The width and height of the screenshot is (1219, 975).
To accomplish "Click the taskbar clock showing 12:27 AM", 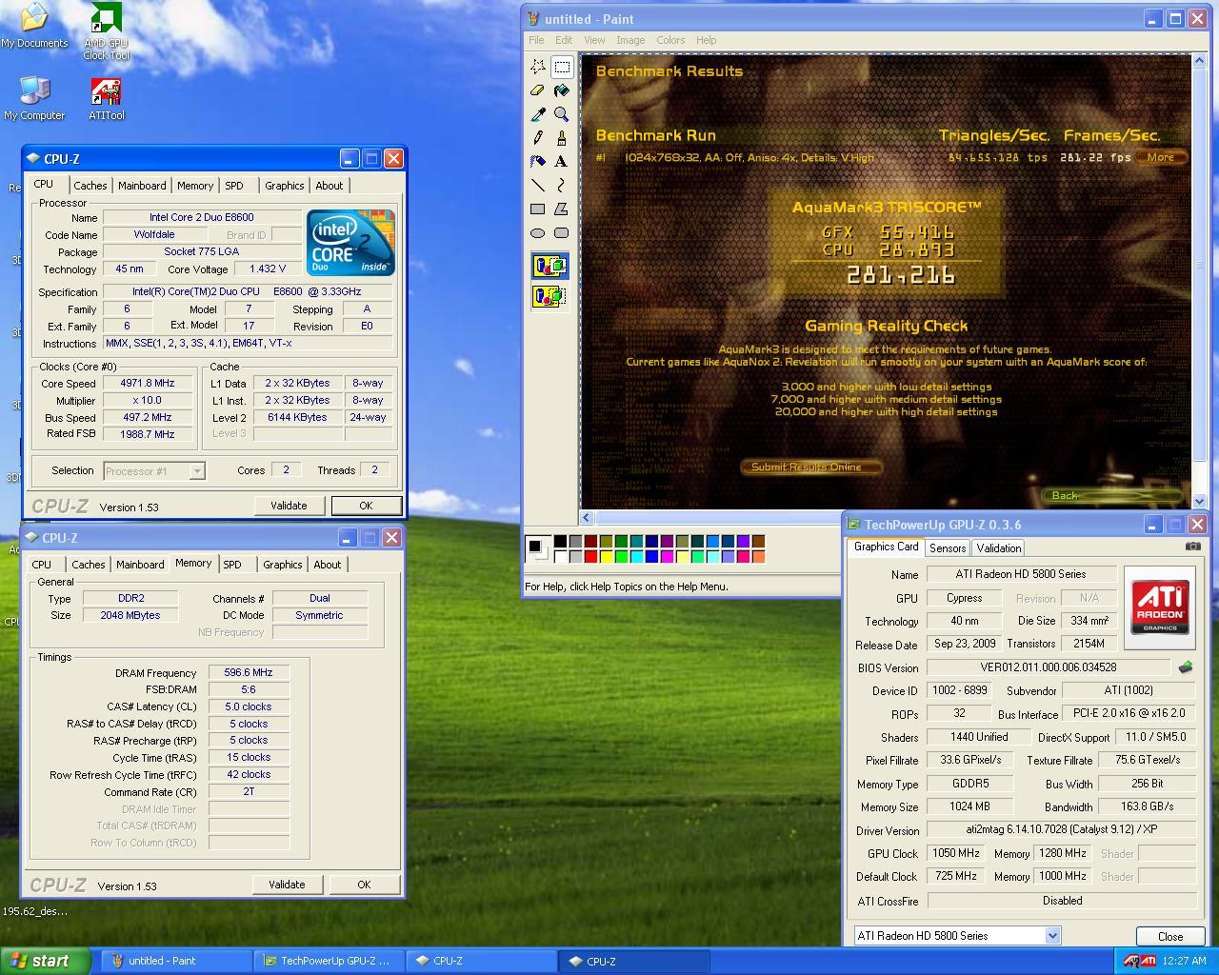I will [1185, 961].
